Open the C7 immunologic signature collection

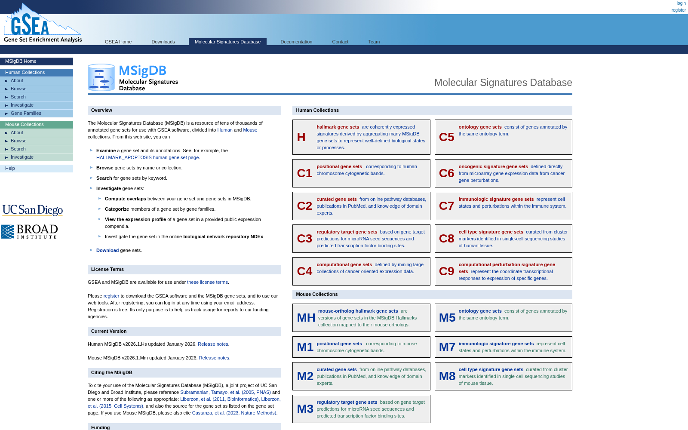pyautogui.click(x=503, y=206)
